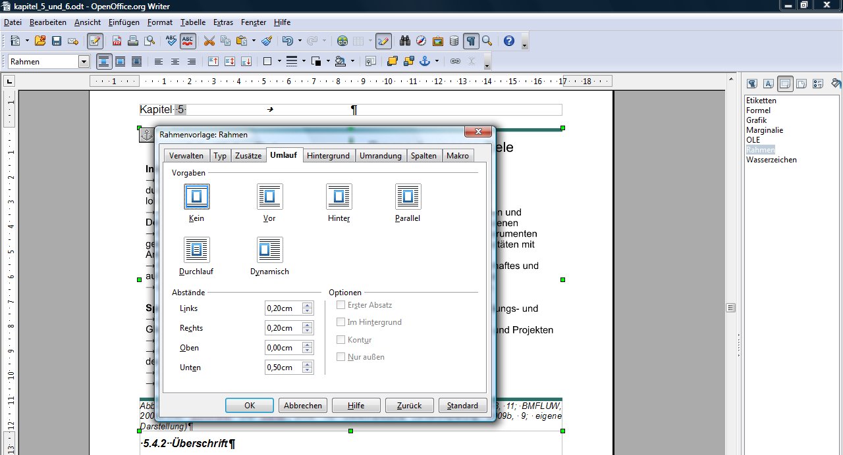Click the Standard button in dialog
843x455 pixels.
tap(462, 406)
